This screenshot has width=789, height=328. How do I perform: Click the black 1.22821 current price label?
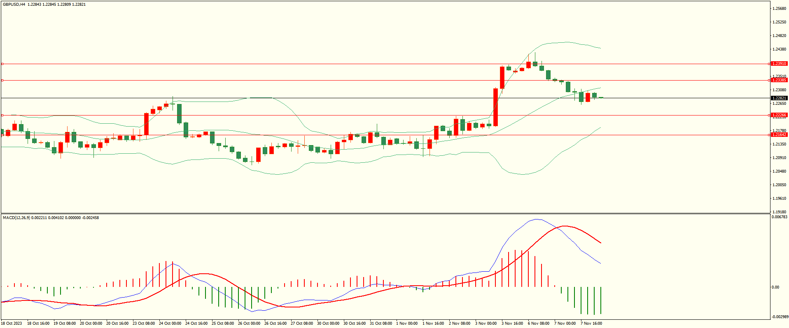pyautogui.click(x=779, y=98)
